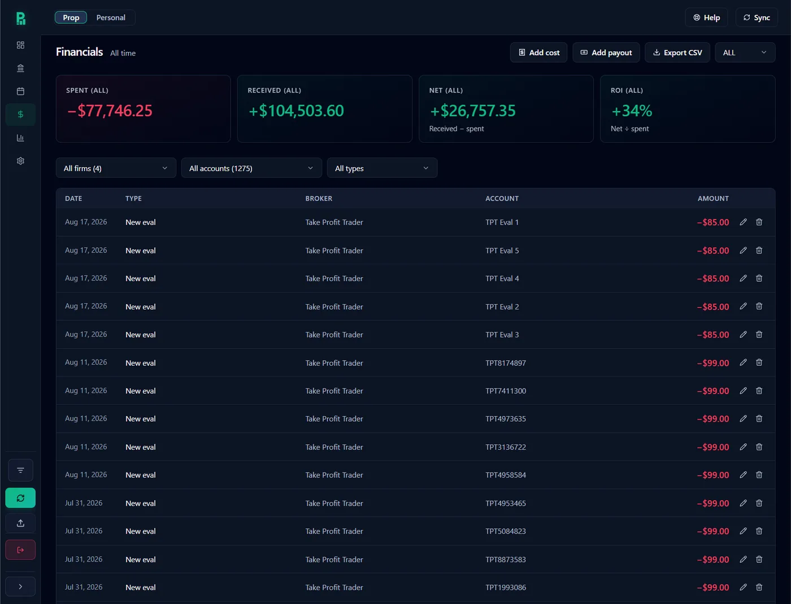Viewport: 791px width, 604px height.
Task: Click the app logo at top left
Action: (x=21, y=19)
